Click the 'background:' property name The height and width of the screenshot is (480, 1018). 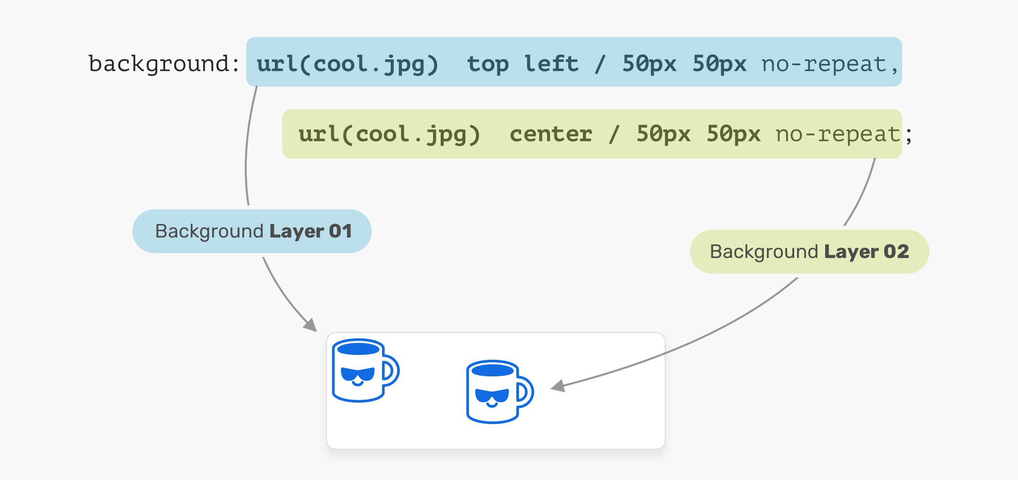pyautogui.click(x=164, y=64)
